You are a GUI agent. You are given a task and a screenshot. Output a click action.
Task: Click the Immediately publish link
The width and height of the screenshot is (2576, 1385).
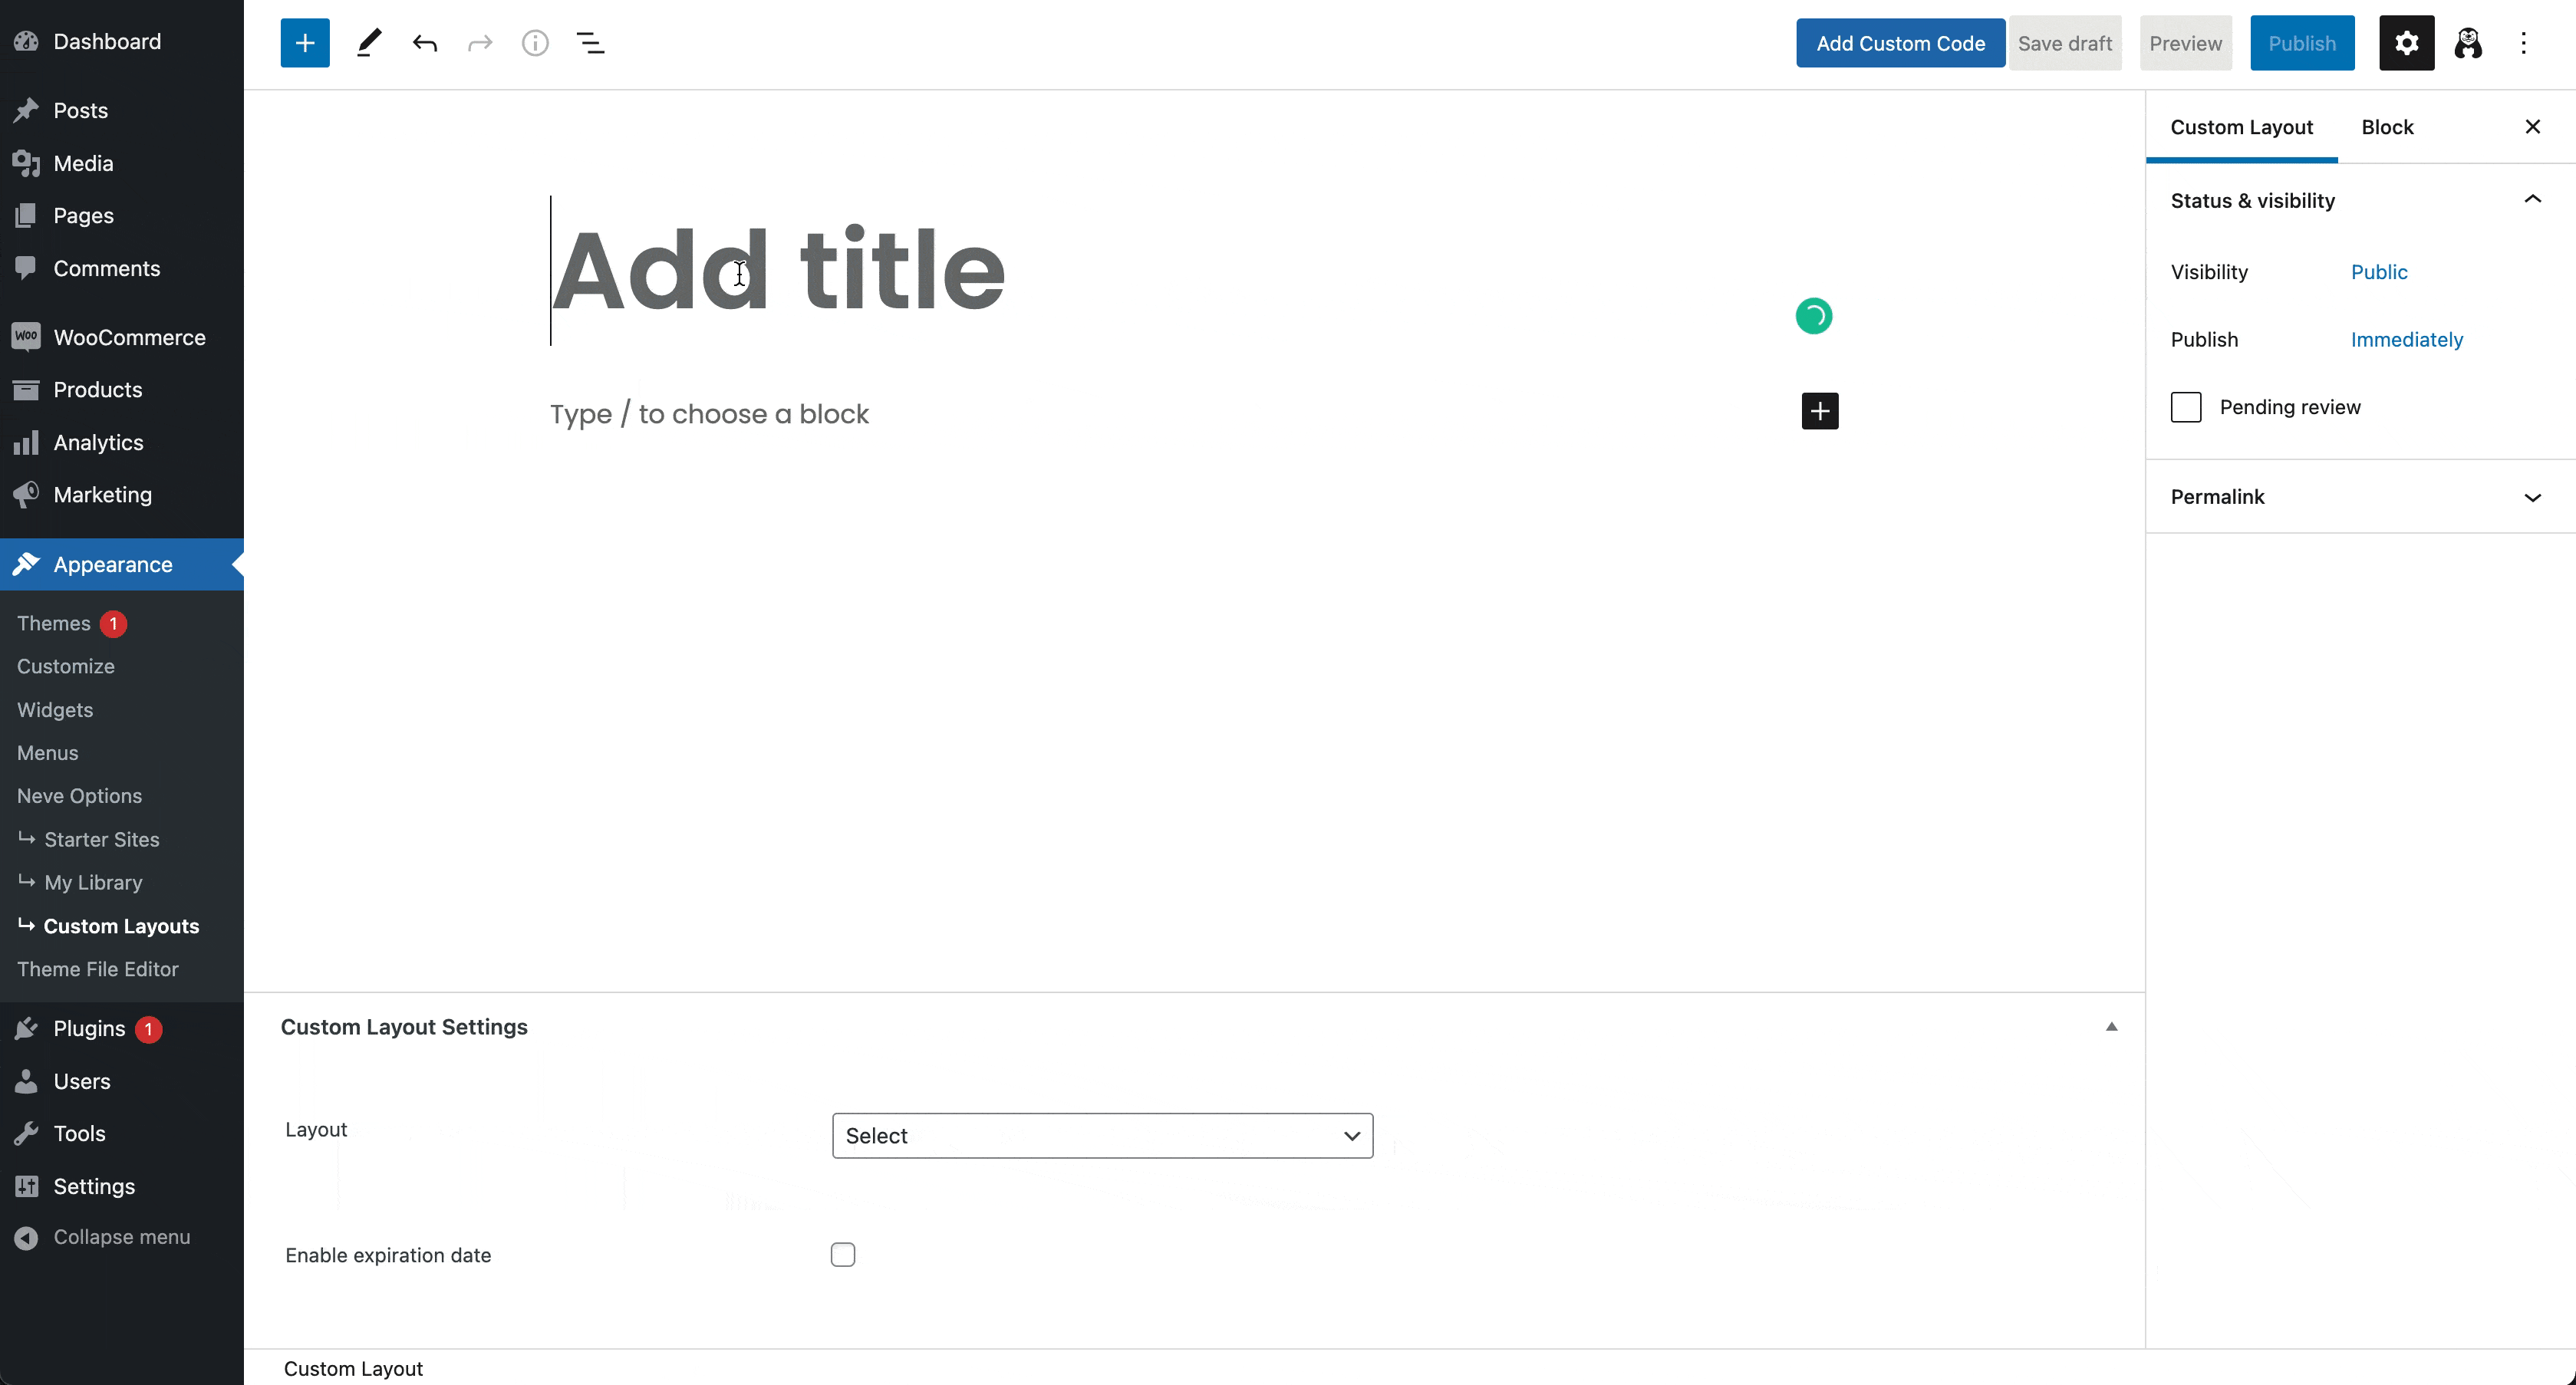coord(2407,340)
